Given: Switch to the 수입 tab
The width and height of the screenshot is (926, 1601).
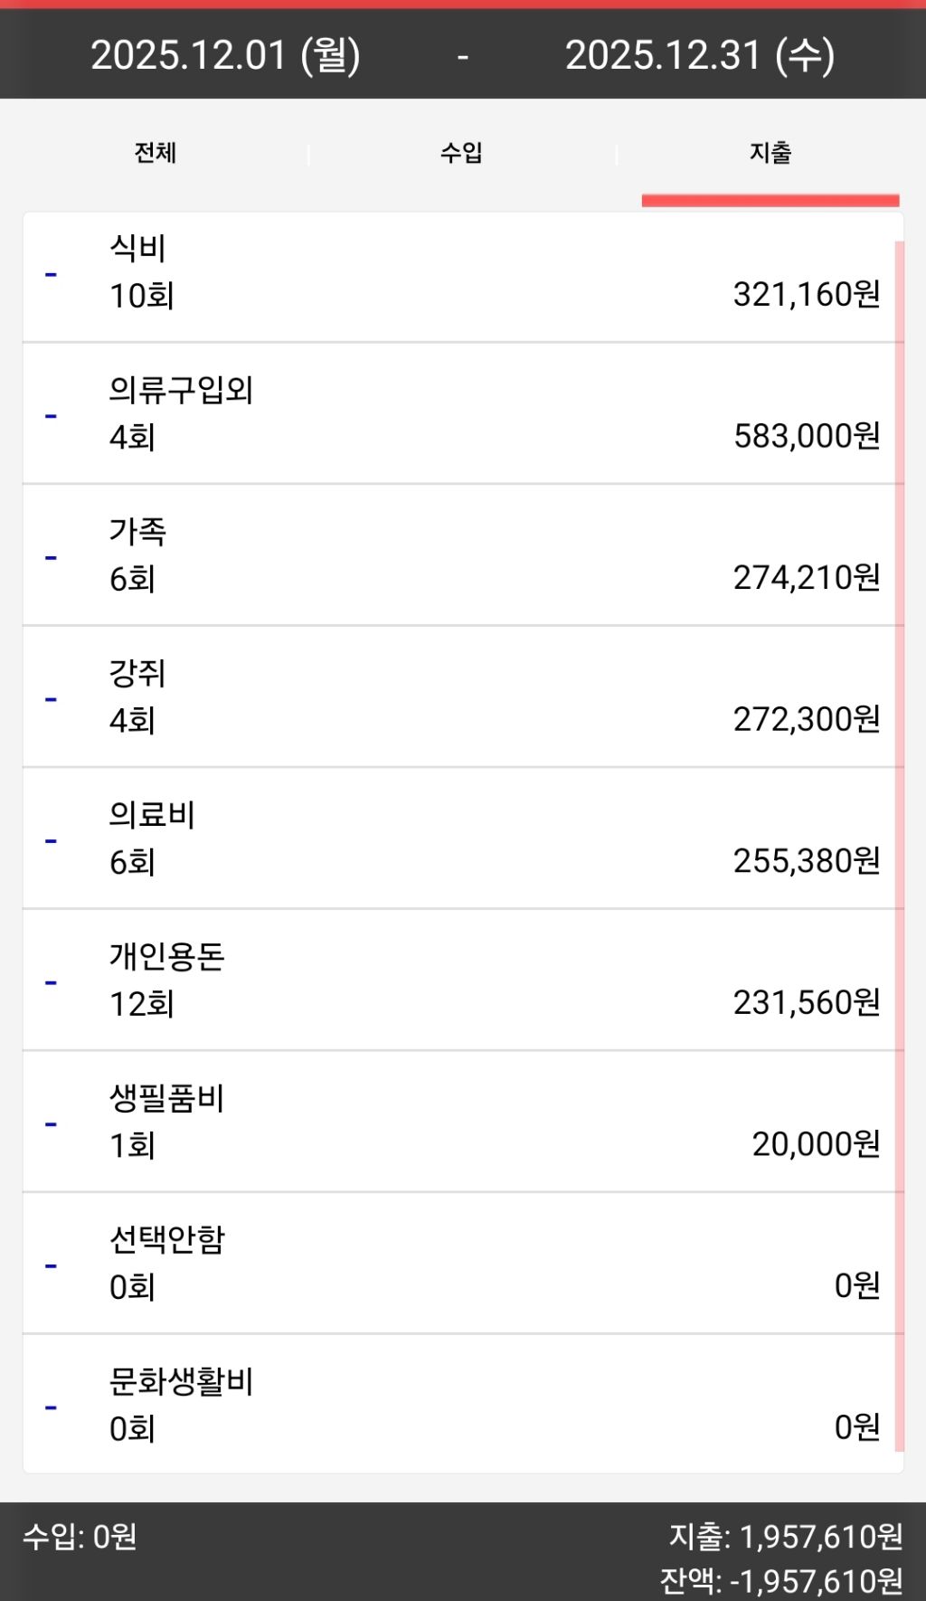Looking at the screenshot, I should (462, 153).
